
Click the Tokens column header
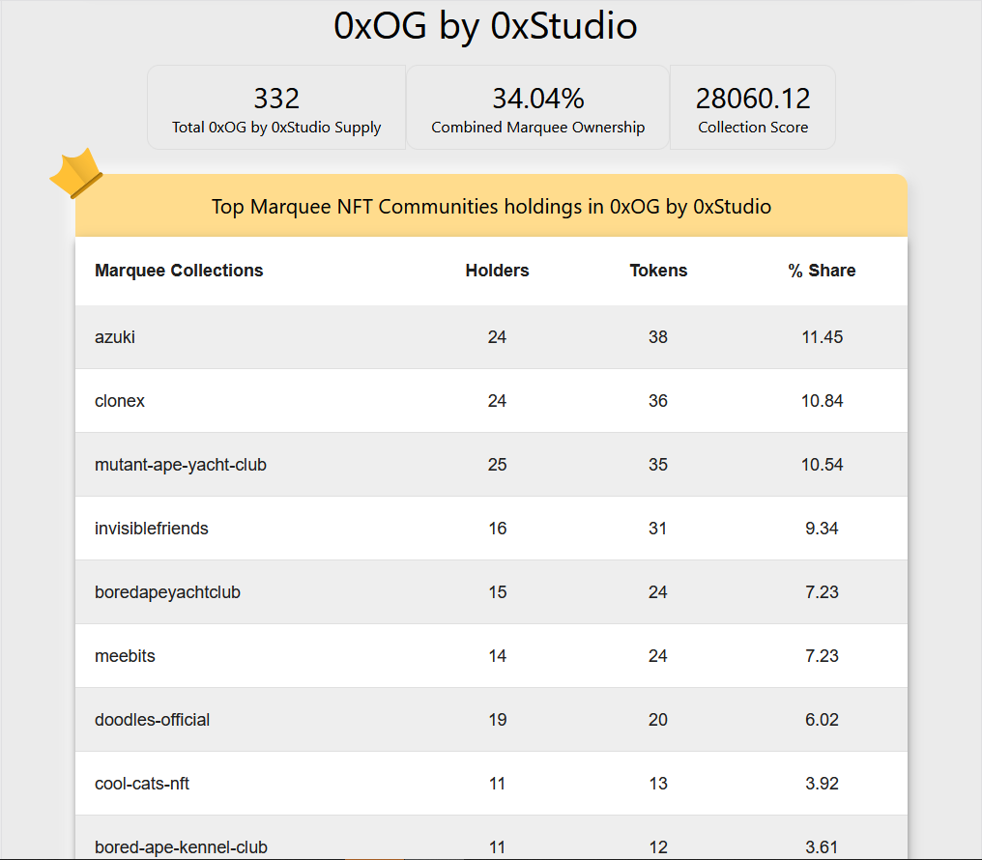658,271
